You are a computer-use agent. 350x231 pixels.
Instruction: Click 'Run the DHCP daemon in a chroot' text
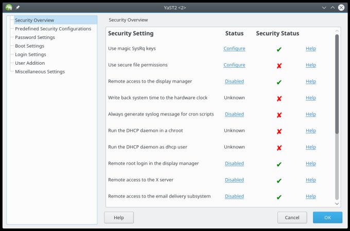click(145, 130)
